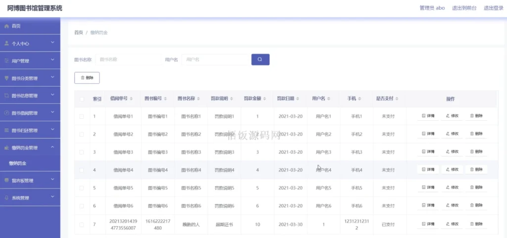Click the home icon beside 首页
The image size is (507, 238).
6,26
